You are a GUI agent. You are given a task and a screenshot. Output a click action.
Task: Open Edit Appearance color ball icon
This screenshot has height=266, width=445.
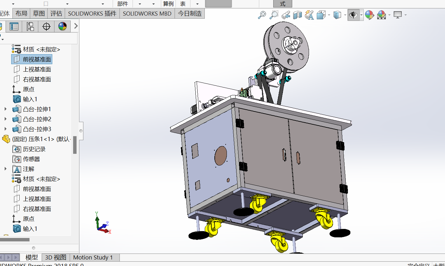tap(369, 15)
